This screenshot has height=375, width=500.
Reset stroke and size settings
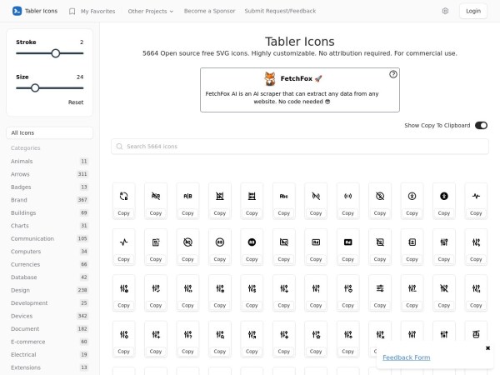pos(76,102)
